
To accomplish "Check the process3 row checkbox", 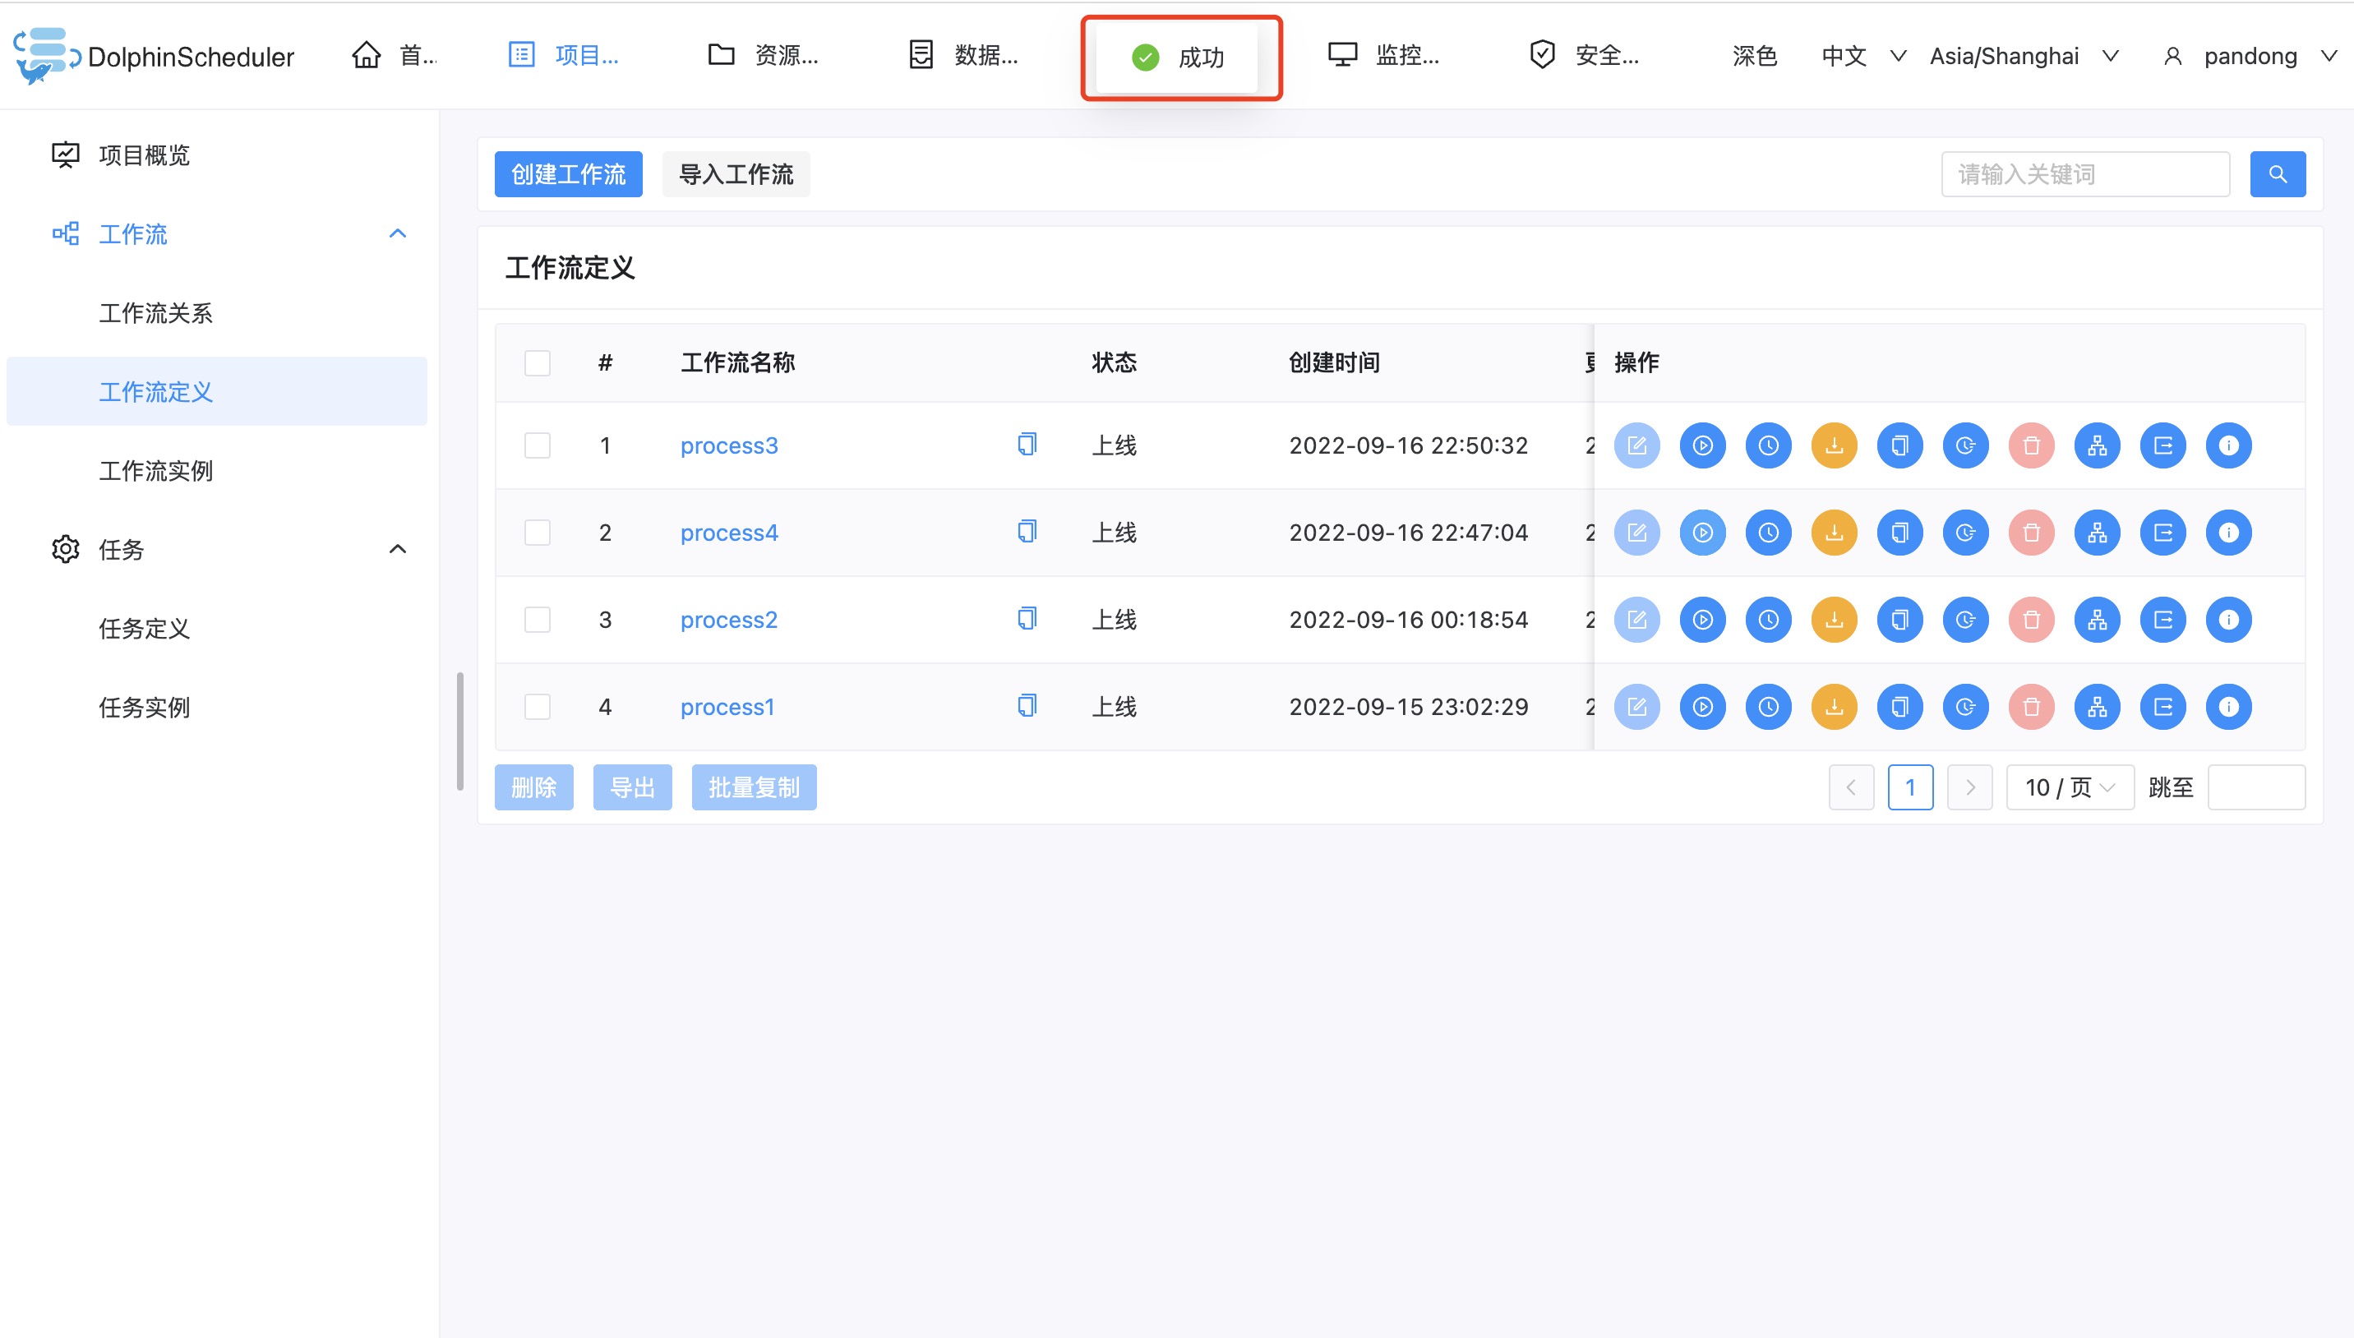I will coord(538,445).
